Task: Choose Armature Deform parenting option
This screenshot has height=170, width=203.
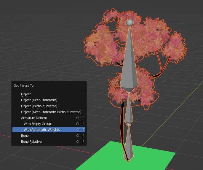Action: coord(34,118)
